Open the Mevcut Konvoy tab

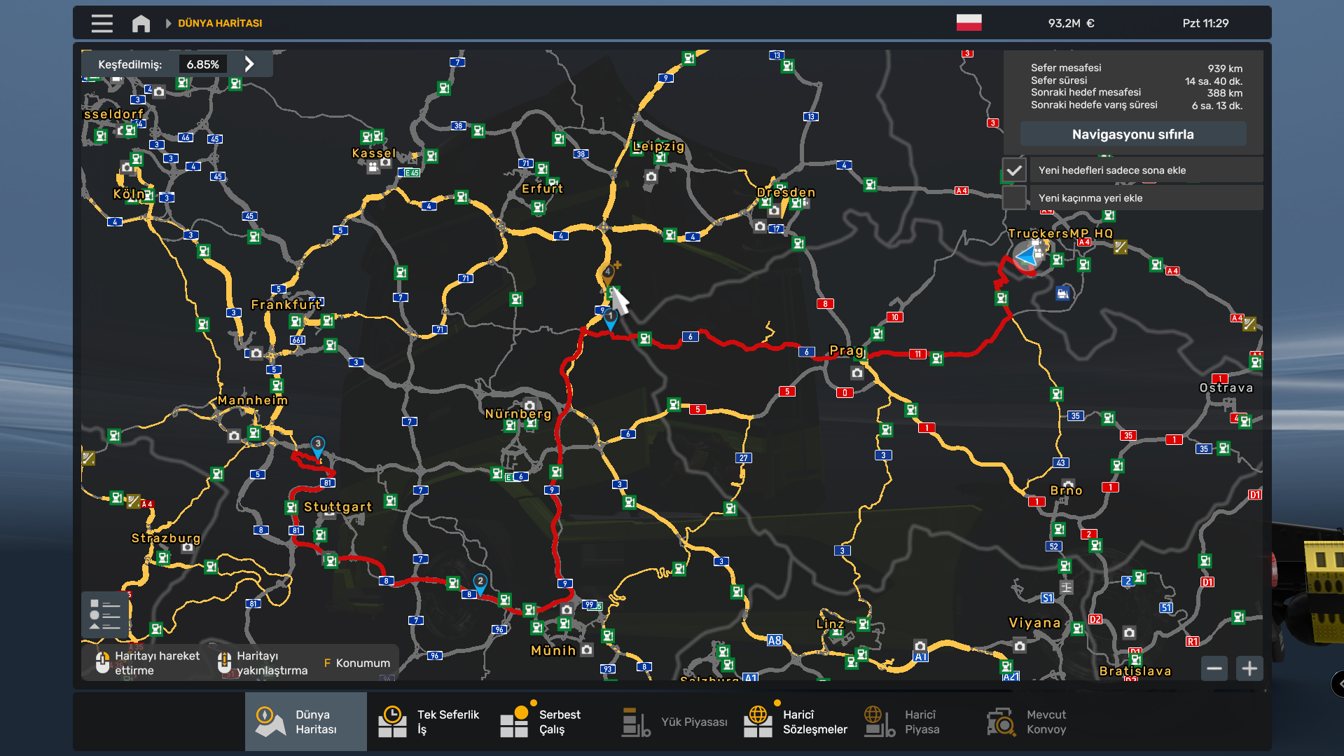(x=1027, y=722)
